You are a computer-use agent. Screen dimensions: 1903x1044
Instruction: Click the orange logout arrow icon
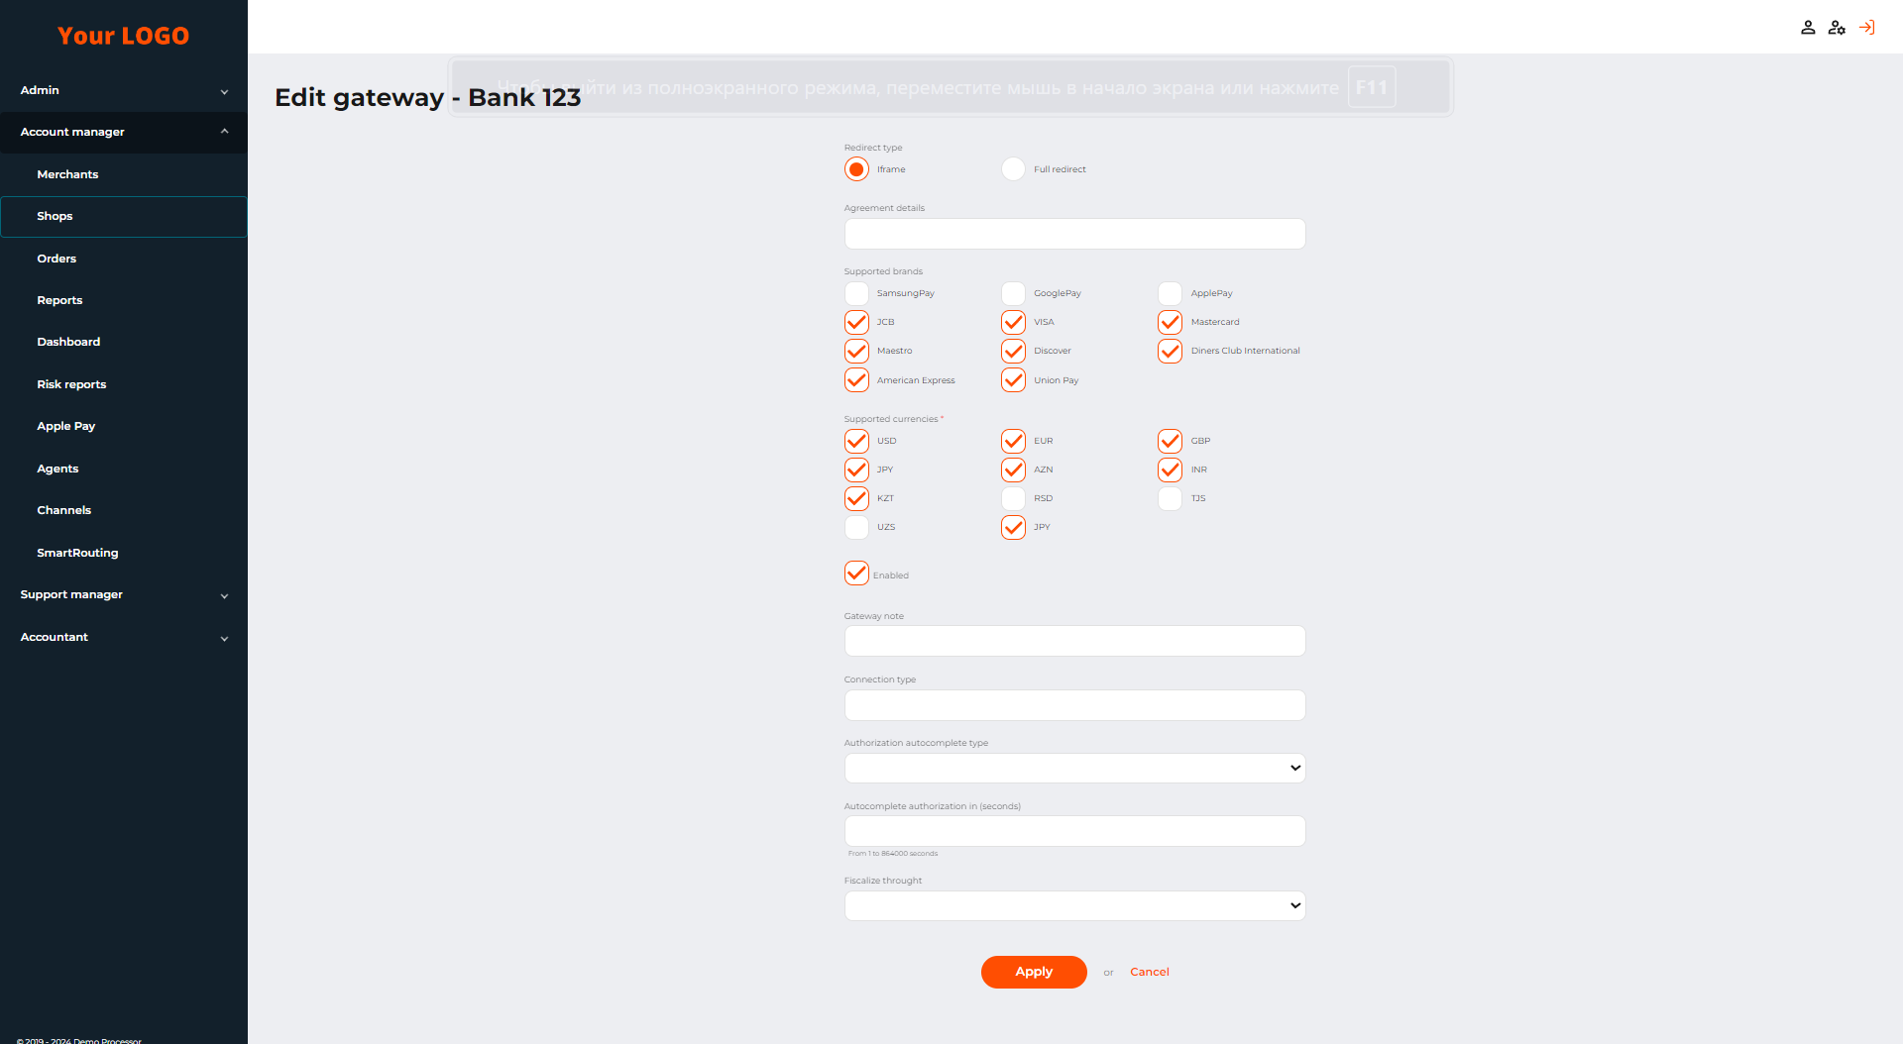1867,28
